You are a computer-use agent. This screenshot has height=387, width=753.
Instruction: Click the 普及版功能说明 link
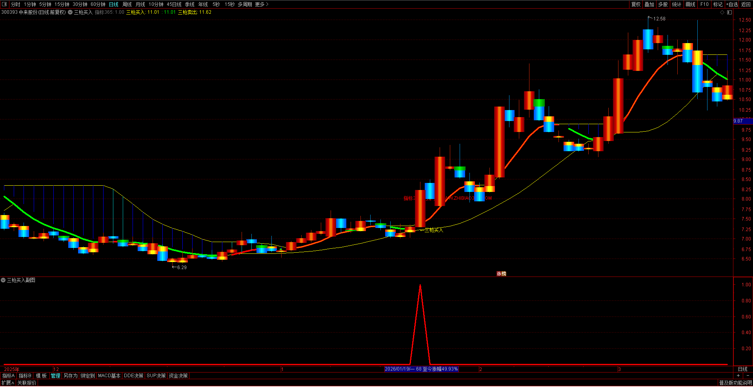click(x=735, y=383)
